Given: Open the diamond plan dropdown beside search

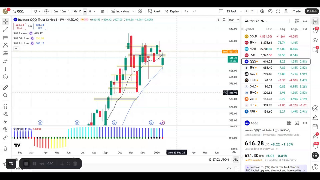Looking at the screenshot, I should click(37, 11).
